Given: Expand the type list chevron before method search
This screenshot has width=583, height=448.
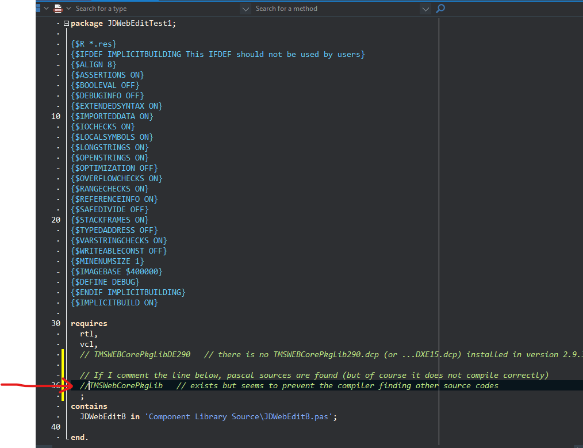Looking at the screenshot, I should pos(246,9).
